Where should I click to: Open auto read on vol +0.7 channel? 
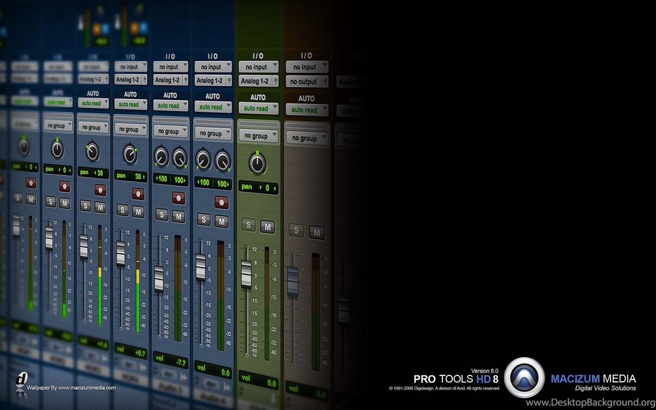point(131,104)
